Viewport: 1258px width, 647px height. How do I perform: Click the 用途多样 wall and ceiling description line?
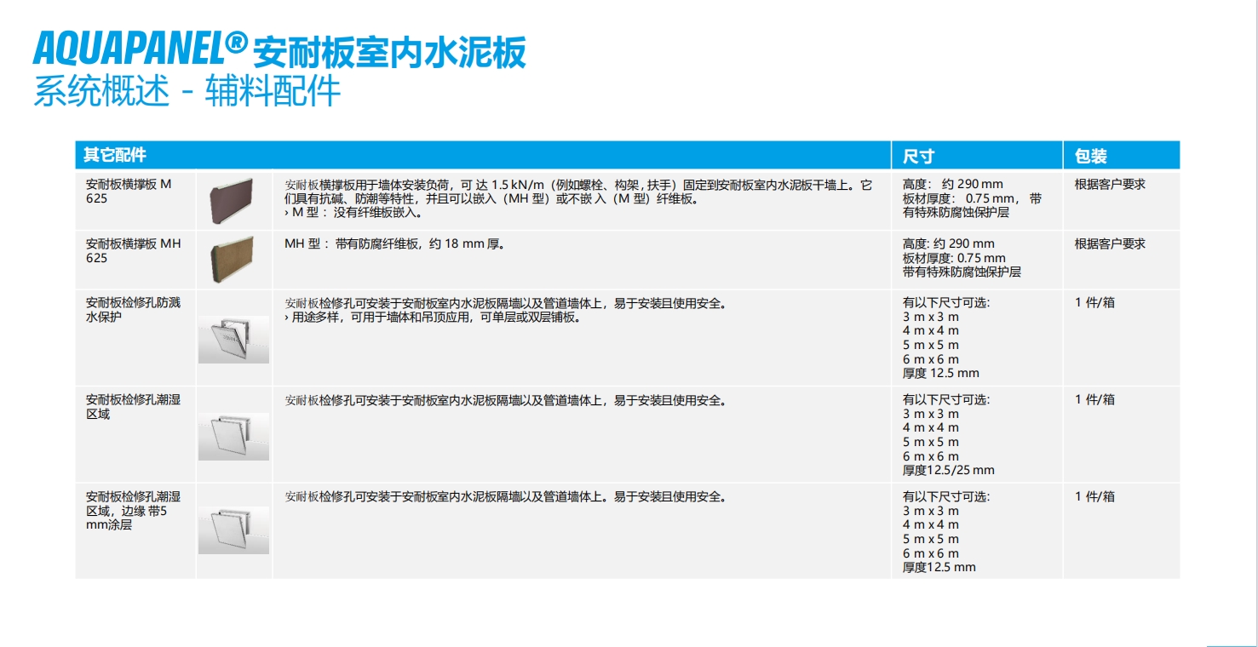(433, 318)
